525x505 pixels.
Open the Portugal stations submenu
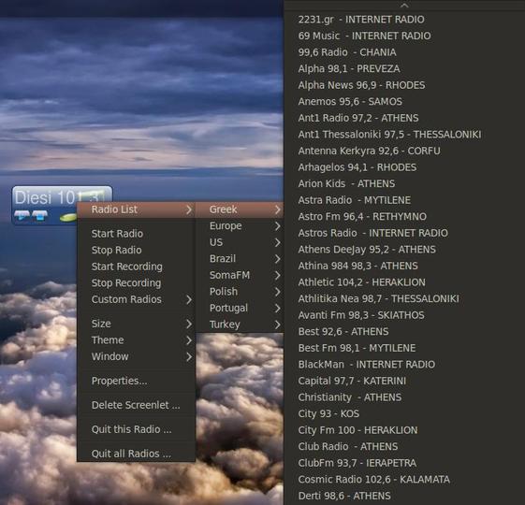(240, 308)
